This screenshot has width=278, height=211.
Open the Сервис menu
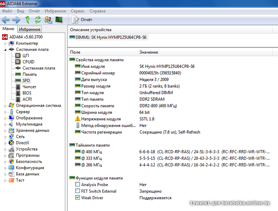coord(77,11)
